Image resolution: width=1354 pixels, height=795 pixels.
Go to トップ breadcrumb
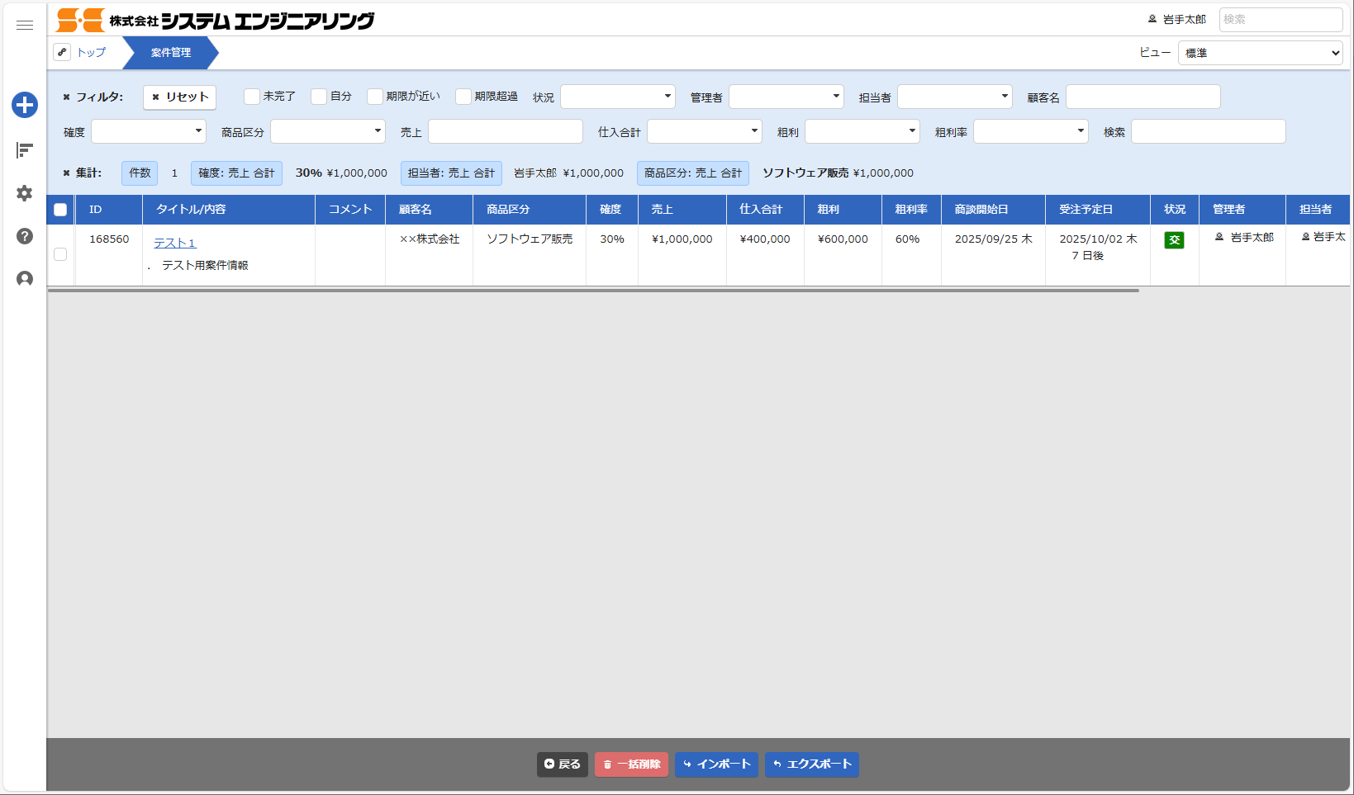click(92, 52)
